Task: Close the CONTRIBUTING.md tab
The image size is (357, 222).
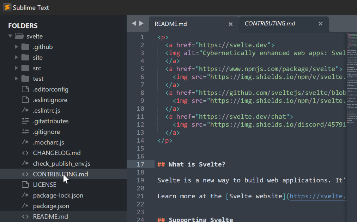Action: point(320,23)
